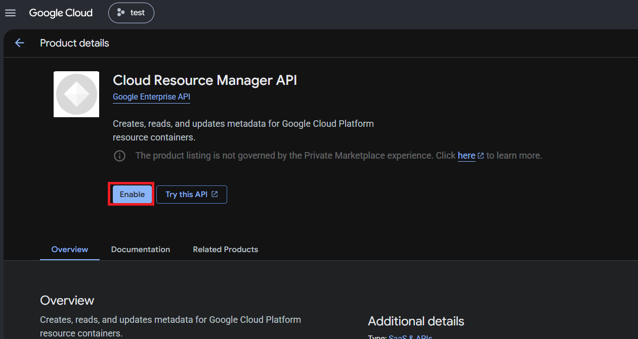Switch to the Related Products tab

pos(226,250)
